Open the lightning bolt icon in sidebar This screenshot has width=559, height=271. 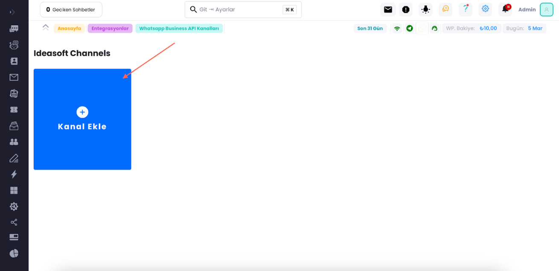14,174
